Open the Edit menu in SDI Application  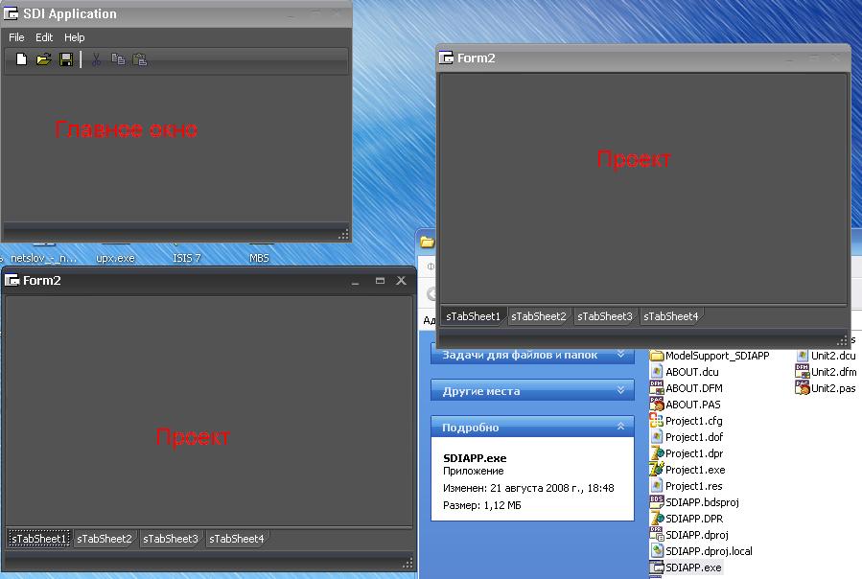44,37
